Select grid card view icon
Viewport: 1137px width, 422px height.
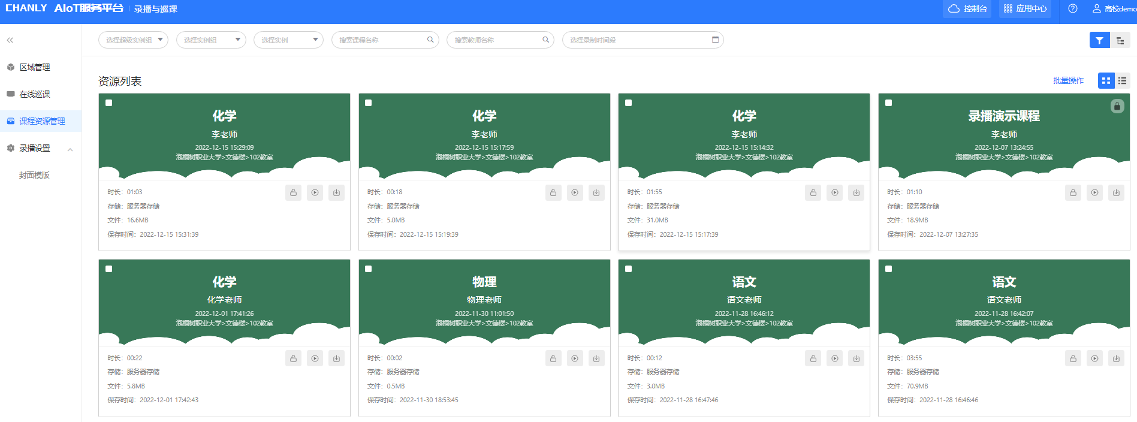(1106, 80)
